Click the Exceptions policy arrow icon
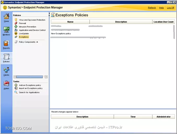The width and height of the screenshot is (177, 134). 16,37
